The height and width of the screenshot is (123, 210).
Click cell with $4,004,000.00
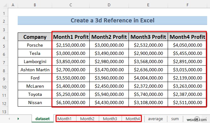(148, 78)
